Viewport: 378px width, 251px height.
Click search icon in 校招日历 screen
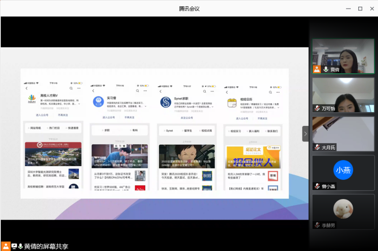click(271, 92)
